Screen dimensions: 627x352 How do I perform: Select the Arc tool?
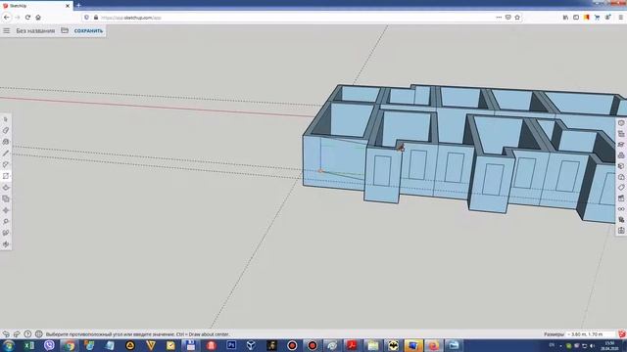pyautogui.click(x=6, y=164)
